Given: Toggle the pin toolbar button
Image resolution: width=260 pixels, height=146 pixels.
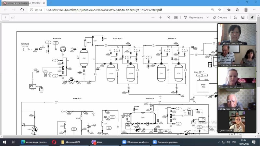Looking at the screenshot, I should pos(252,18).
